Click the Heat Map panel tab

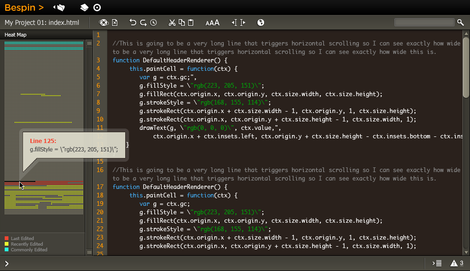15,35
